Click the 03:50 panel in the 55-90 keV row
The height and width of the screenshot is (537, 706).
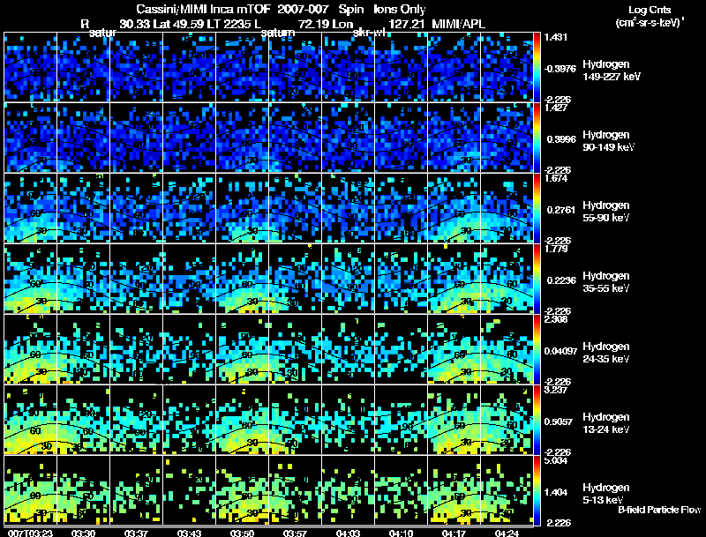[x=242, y=208]
